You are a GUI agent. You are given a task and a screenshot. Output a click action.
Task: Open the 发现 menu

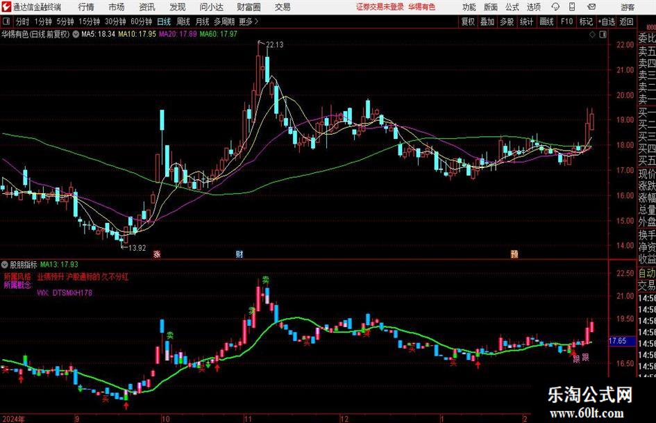[x=178, y=7]
